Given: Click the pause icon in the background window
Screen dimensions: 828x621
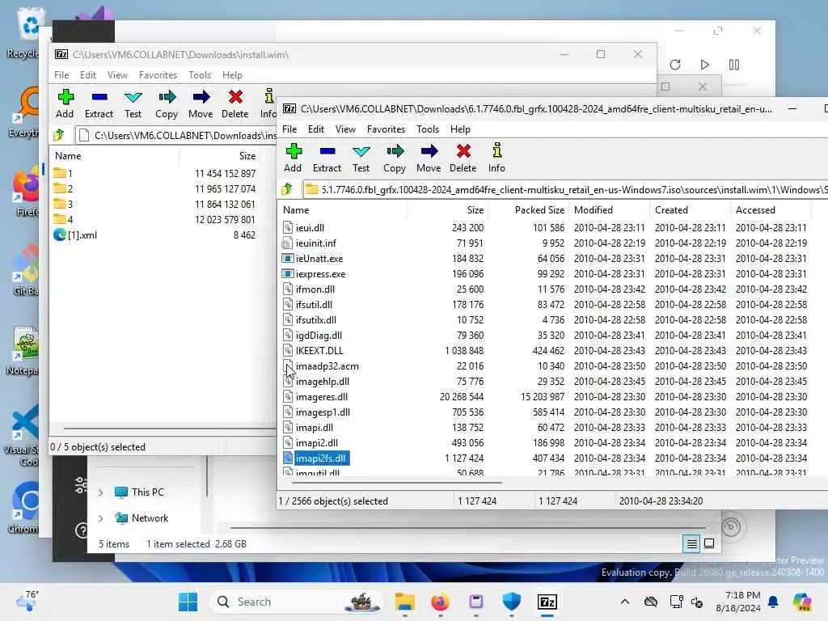Looking at the screenshot, I should click(734, 65).
